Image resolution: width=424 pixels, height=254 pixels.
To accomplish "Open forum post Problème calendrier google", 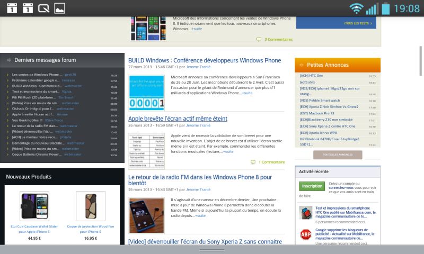I will click(x=36, y=80).
